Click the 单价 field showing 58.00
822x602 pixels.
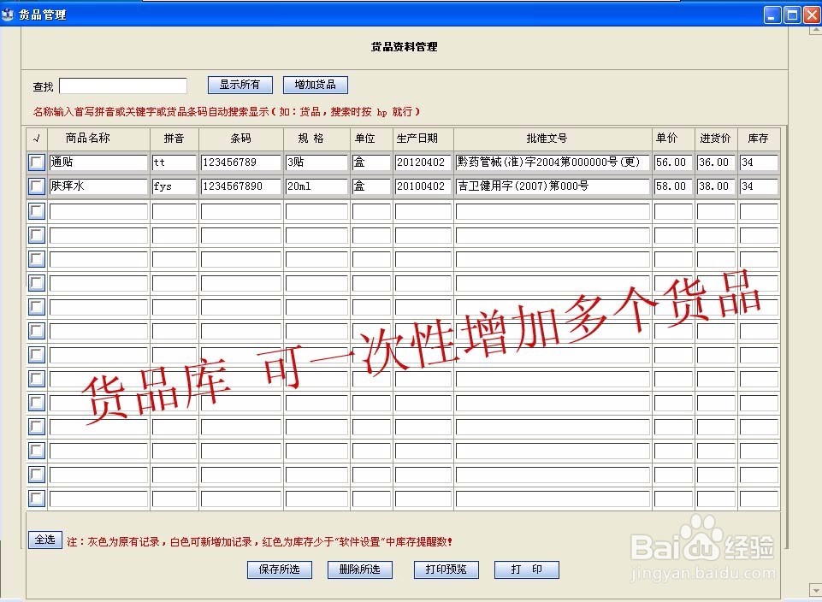[673, 186]
